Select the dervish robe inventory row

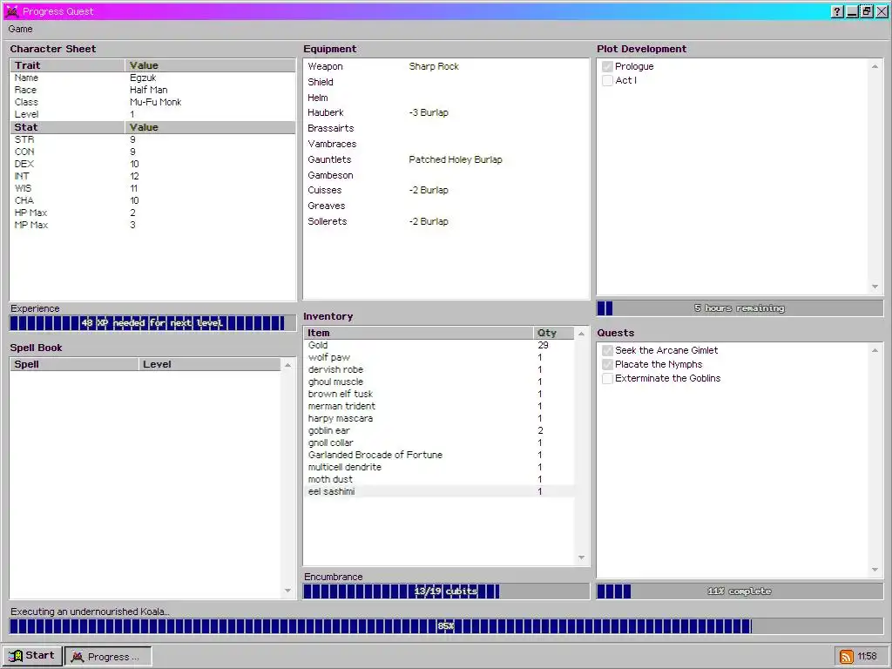click(x=439, y=369)
